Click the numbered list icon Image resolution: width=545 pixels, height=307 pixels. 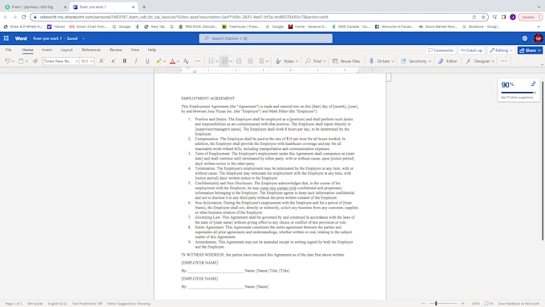[x=225, y=61]
